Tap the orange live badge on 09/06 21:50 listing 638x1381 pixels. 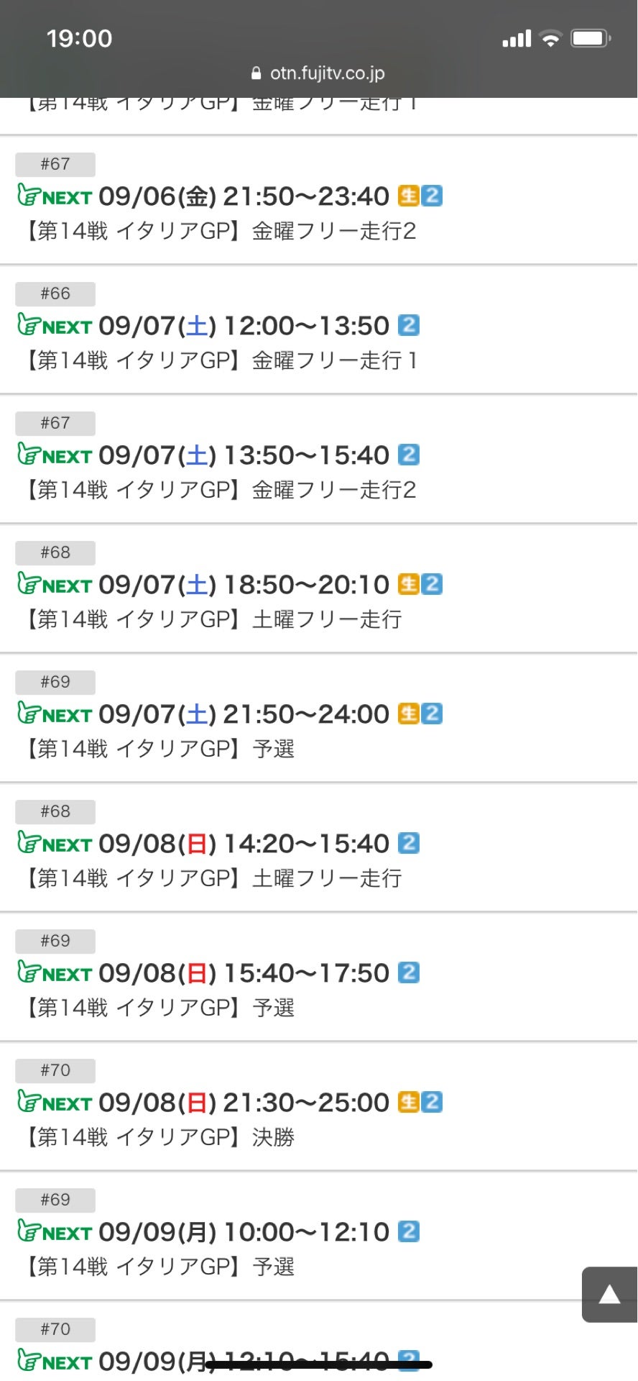pyautogui.click(x=408, y=196)
